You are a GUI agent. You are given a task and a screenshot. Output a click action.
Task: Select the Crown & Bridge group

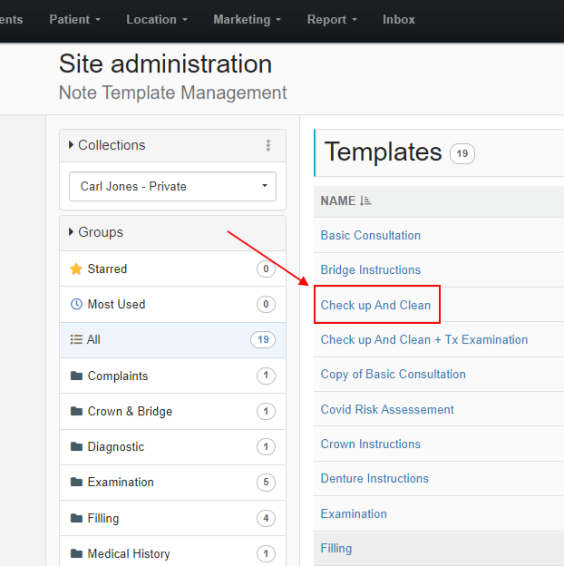(172, 411)
